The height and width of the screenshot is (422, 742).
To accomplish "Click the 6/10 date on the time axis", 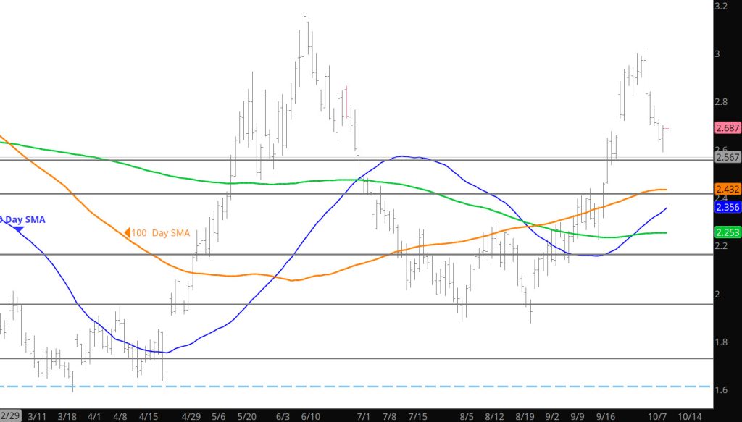I will point(311,416).
